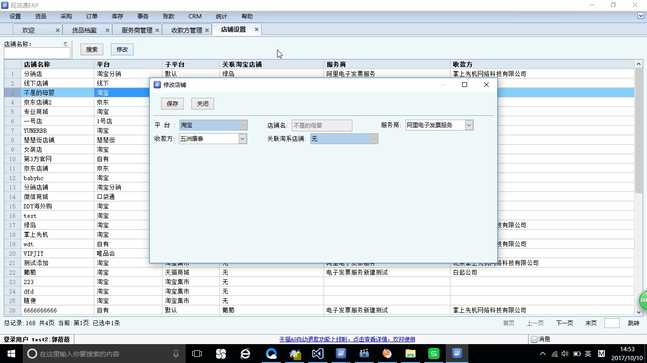Close the 货品档案 tab
Viewport: 647px width, 363px height.
click(x=108, y=30)
